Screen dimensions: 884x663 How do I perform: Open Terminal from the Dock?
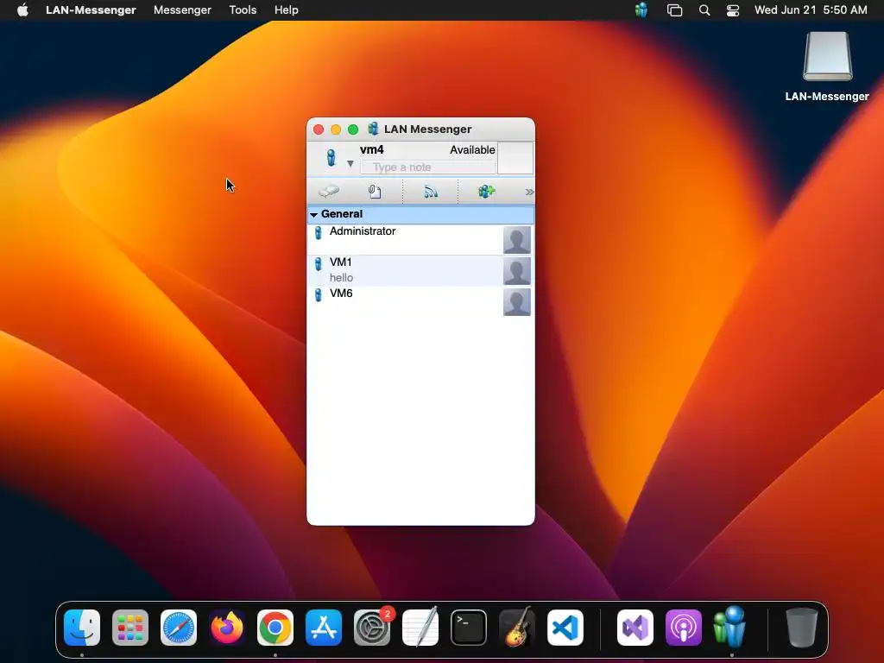469,628
